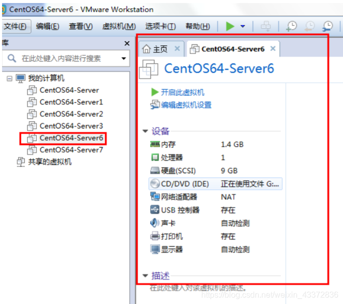Click the display monitor icon
Image resolution: width=343 pixels, height=304 pixels.
[x=155, y=250]
